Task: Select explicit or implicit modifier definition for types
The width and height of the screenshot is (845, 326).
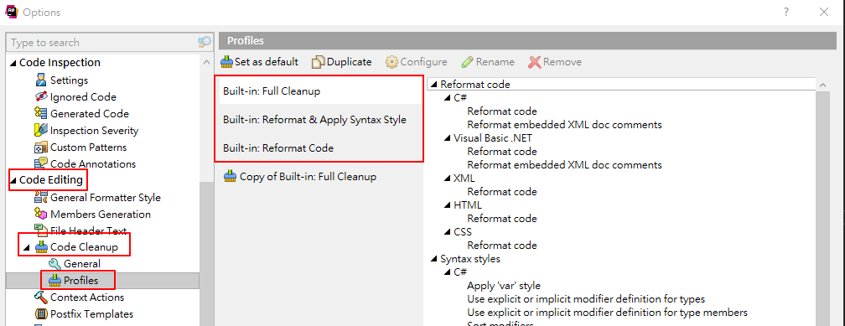Action: 586,299
